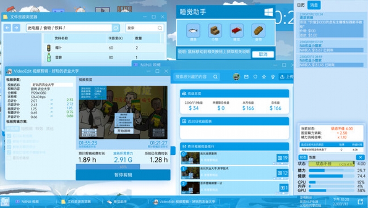Refresh the file explorer path
The width and height of the screenshot is (368, 208).
tap(116, 28)
